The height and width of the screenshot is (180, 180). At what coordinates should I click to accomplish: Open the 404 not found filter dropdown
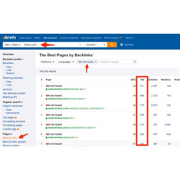87,62
